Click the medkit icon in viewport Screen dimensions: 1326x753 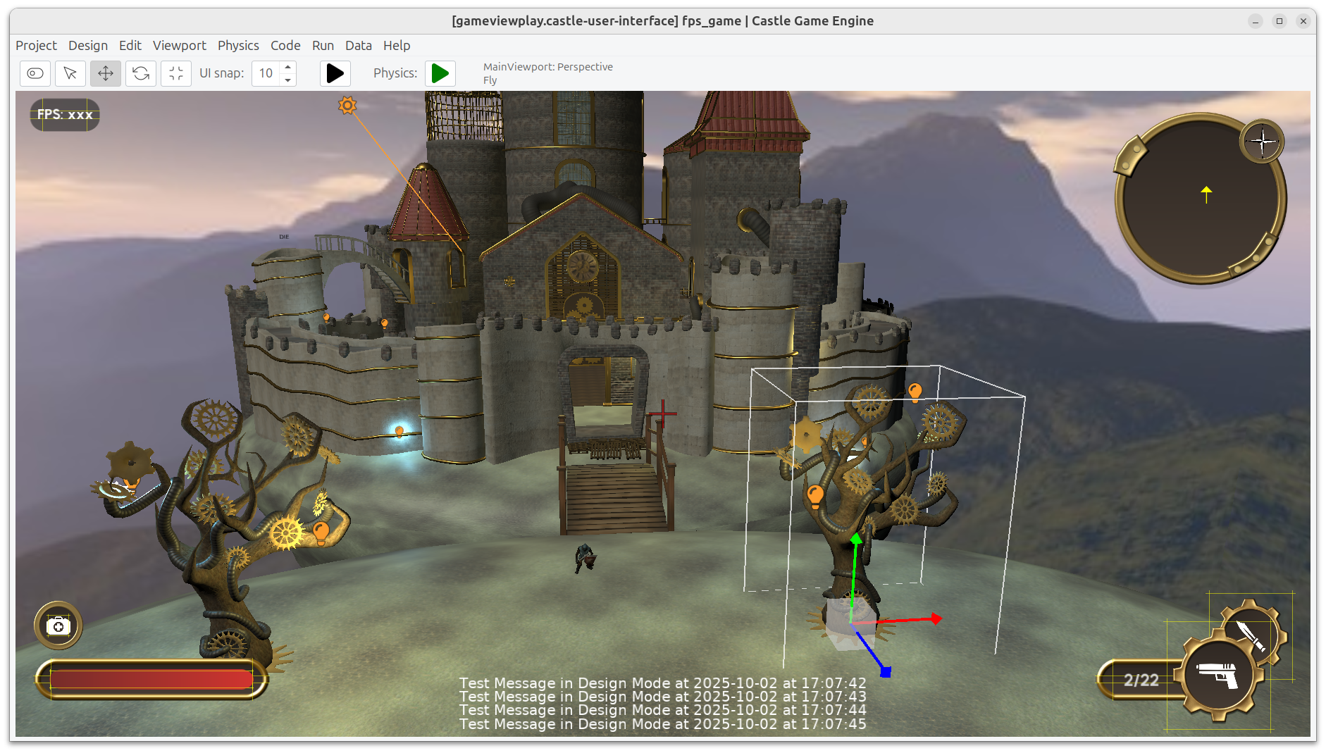click(58, 626)
